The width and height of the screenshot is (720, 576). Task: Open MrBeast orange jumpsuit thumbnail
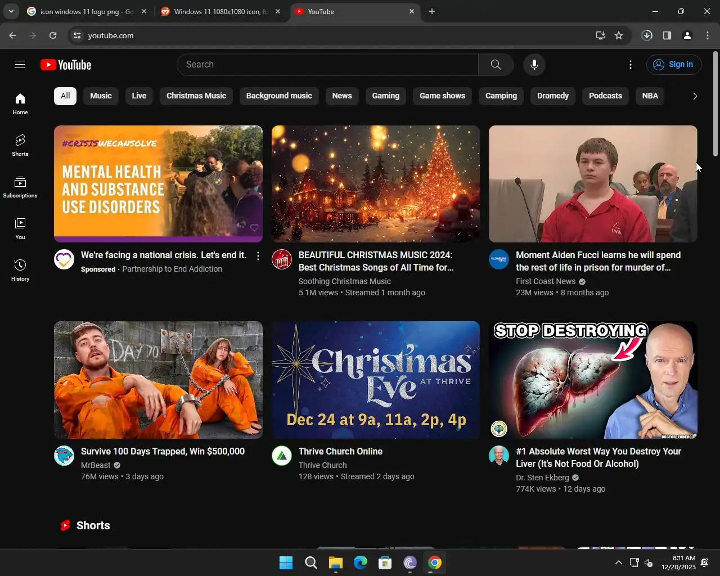tap(158, 380)
